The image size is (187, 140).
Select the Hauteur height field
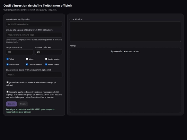point(48,52)
